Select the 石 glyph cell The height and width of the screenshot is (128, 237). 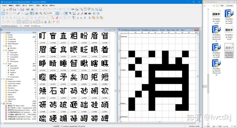pos(53,91)
